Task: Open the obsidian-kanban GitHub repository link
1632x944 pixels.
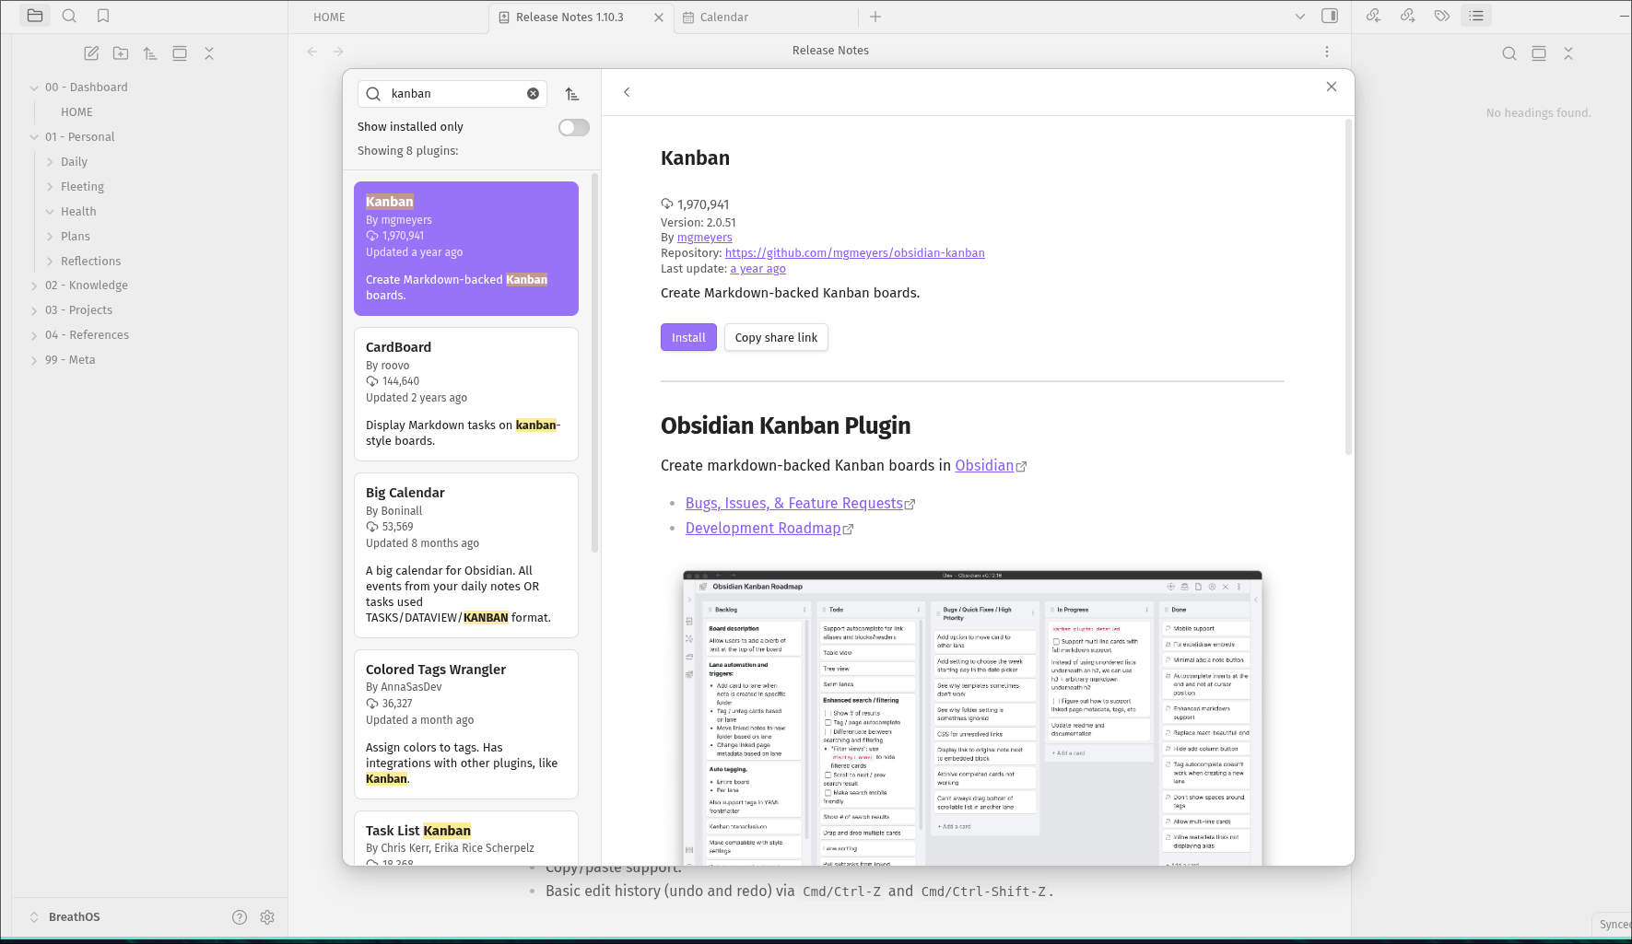Action: click(x=854, y=253)
